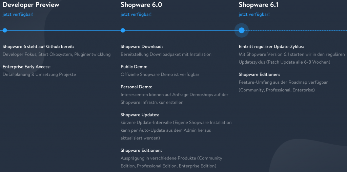
Task: Click the Personal Demo section title
Action: [136, 87]
